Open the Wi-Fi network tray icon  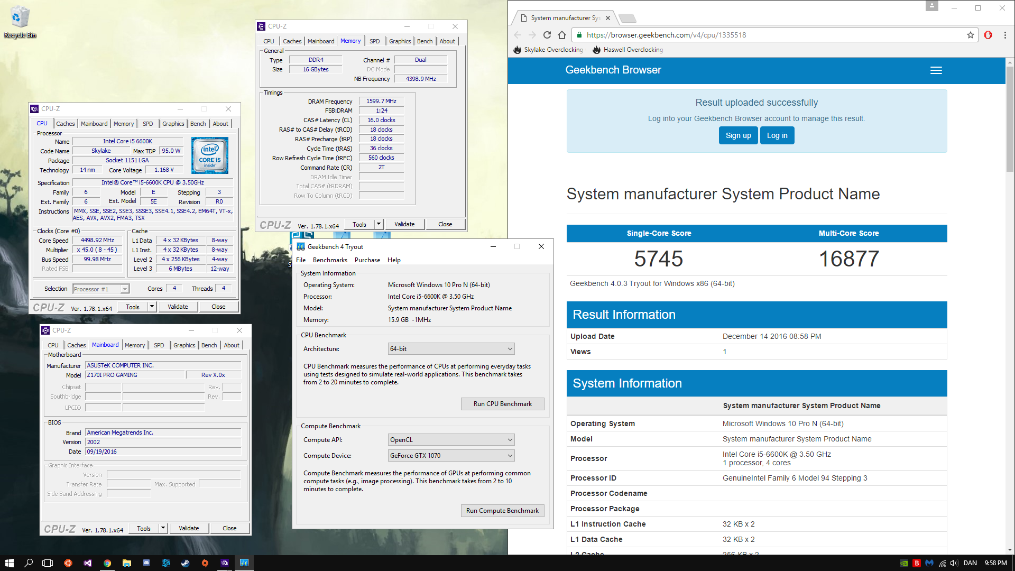coord(942,563)
